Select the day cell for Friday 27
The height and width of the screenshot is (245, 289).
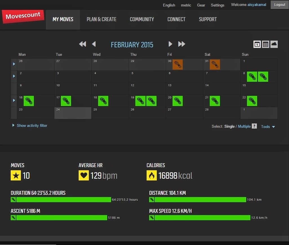(184, 113)
